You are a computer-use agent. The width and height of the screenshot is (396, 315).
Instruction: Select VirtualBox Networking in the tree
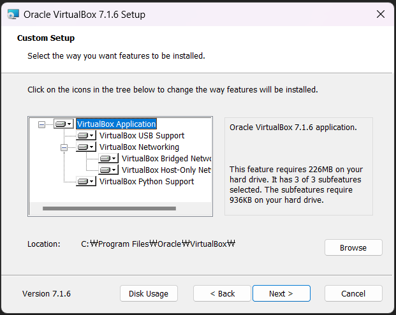[139, 147]
